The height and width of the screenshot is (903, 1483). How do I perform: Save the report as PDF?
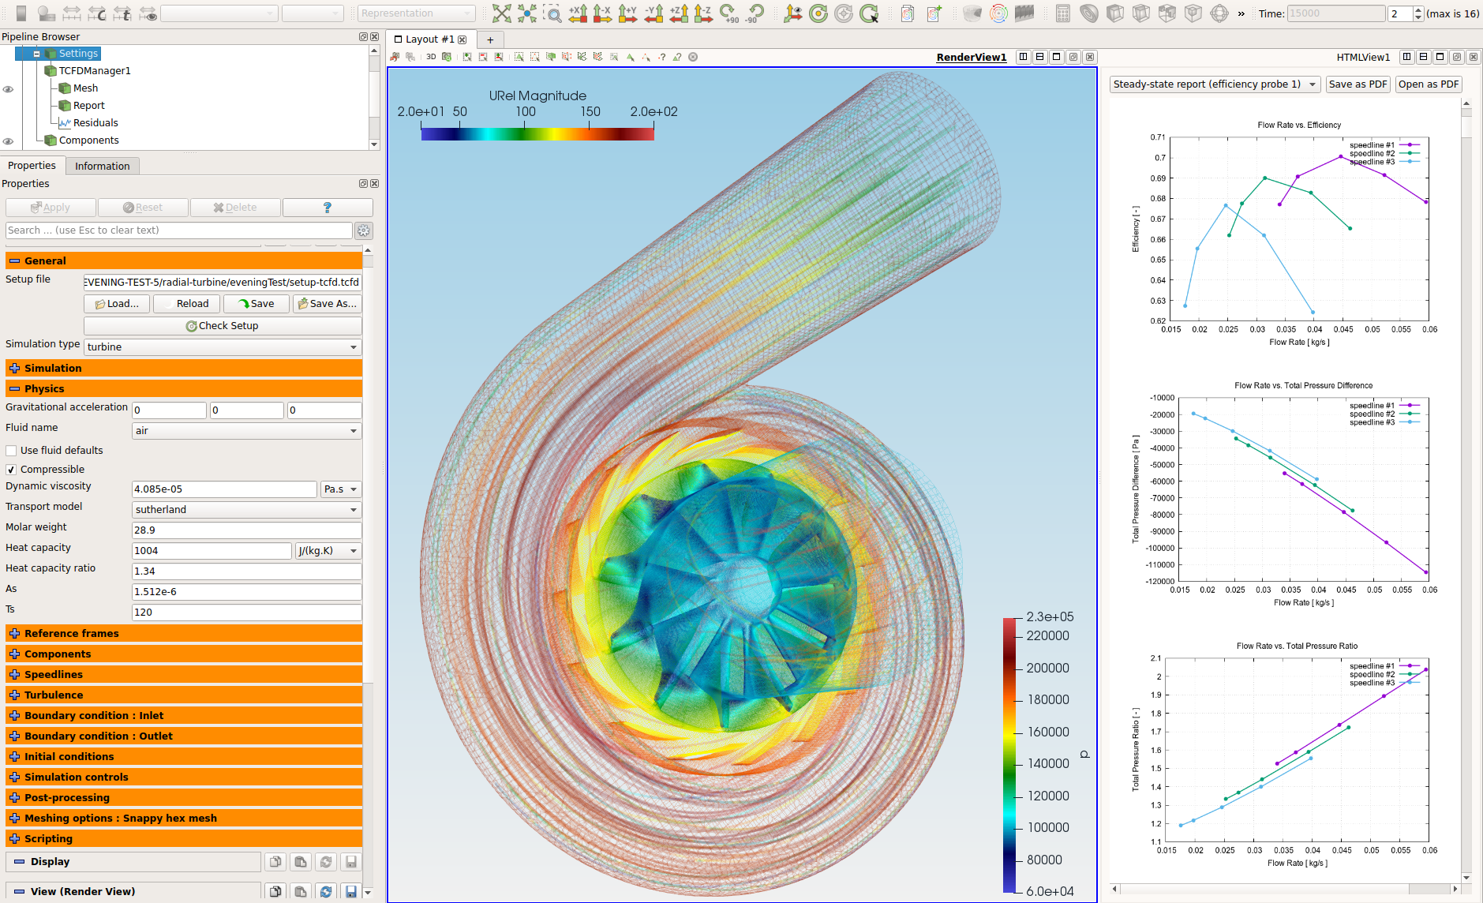1357,84
